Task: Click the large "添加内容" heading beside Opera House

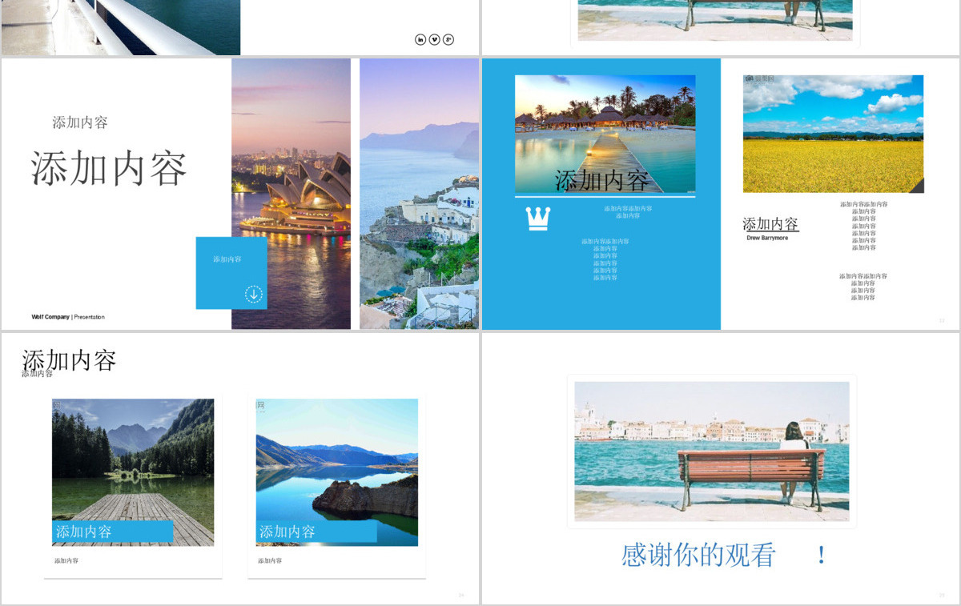Action: click(109, 168)
